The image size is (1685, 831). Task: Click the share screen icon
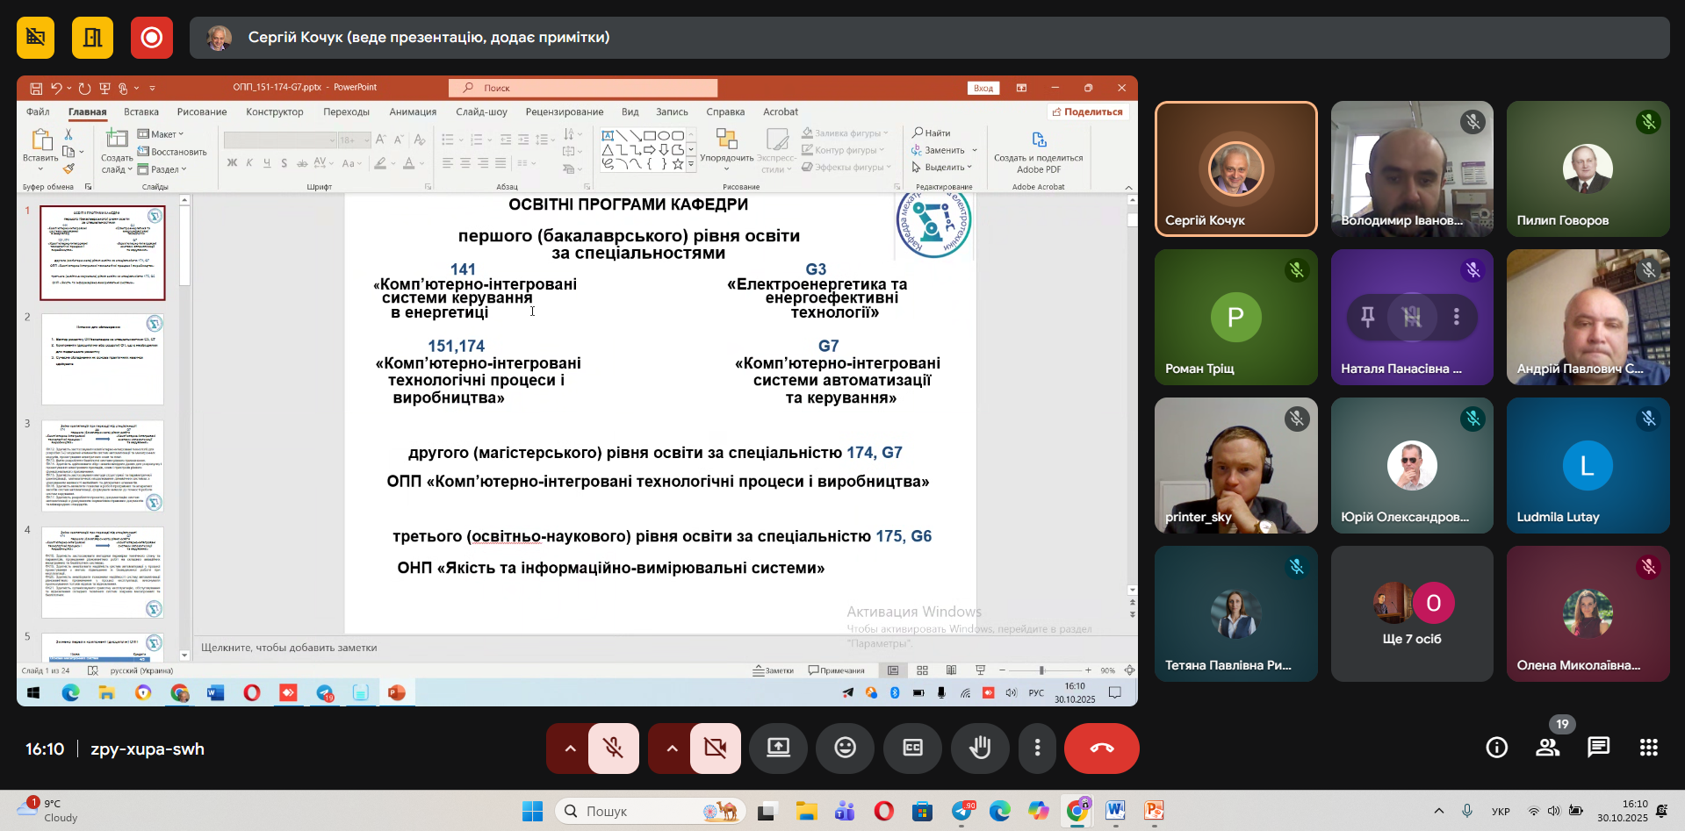point(778,749)
